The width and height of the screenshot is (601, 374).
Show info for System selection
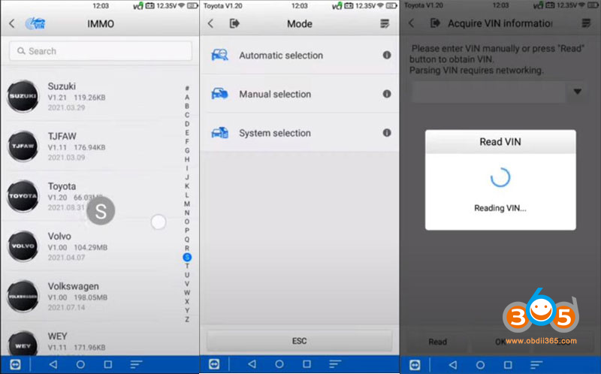pos(387,133)
